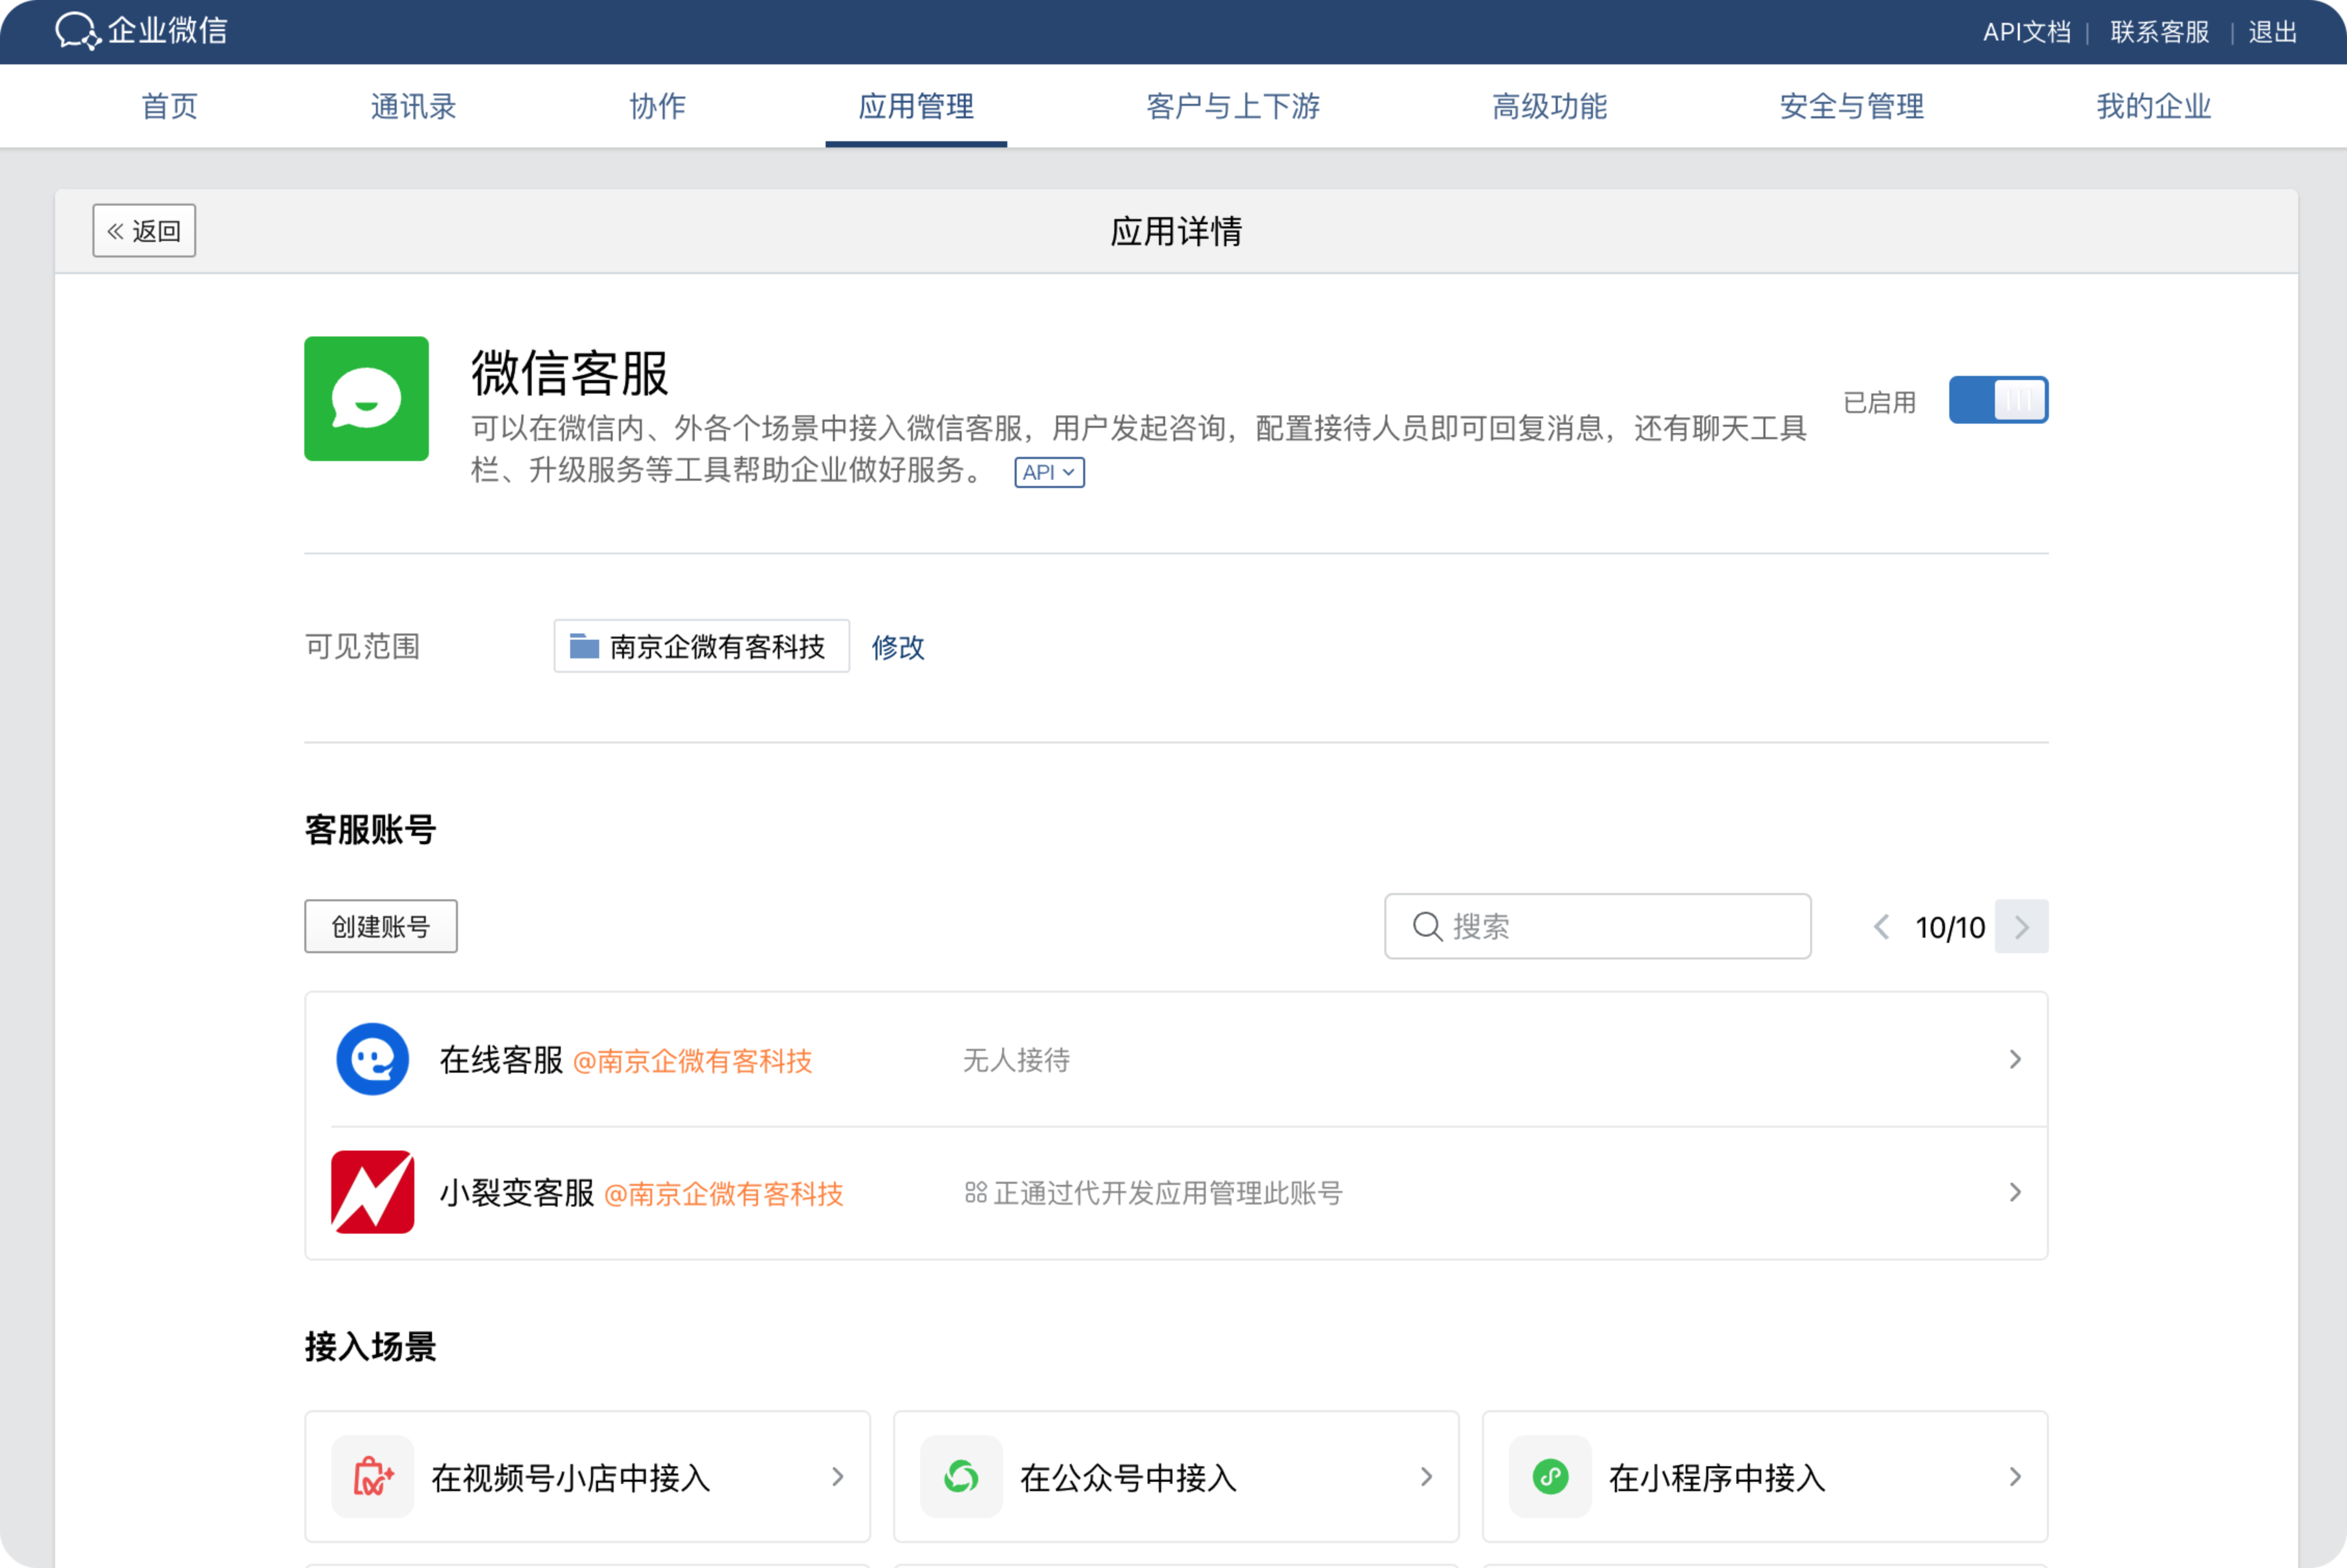Open 在视频号小店中接入 chevron

click(x=838, y=1477)
